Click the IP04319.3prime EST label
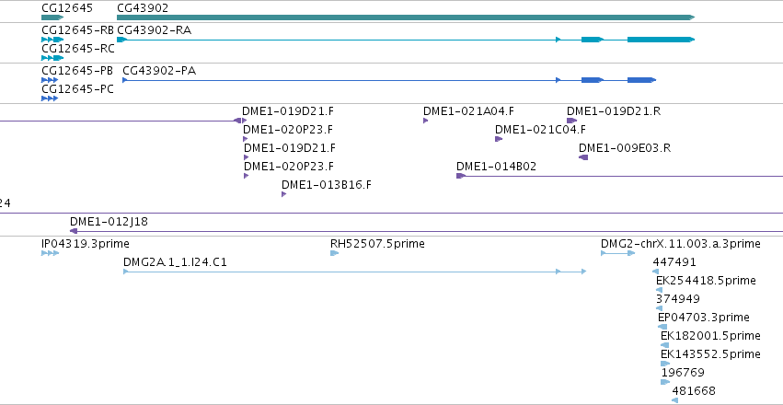The width and height of the screenshot is (783, 405). coord(86,244)
